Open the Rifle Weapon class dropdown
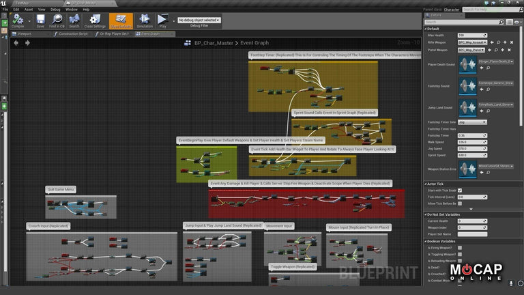The height and width of the screenshot is (295, 524). tap(471, 42)
